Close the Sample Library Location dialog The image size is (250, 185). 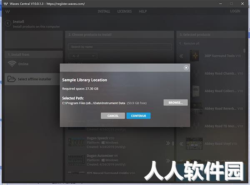(x=186, y=68)
